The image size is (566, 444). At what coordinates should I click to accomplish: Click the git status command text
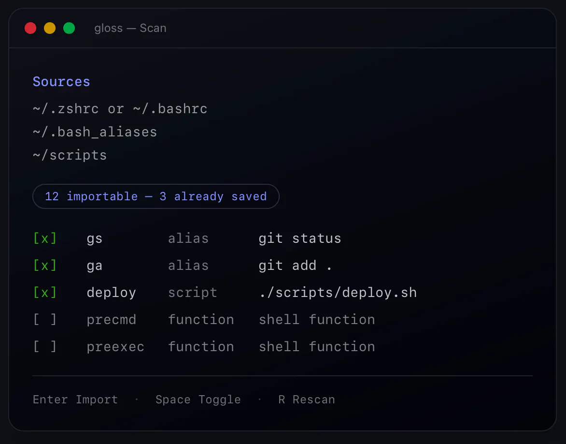[x=300, y=238]
